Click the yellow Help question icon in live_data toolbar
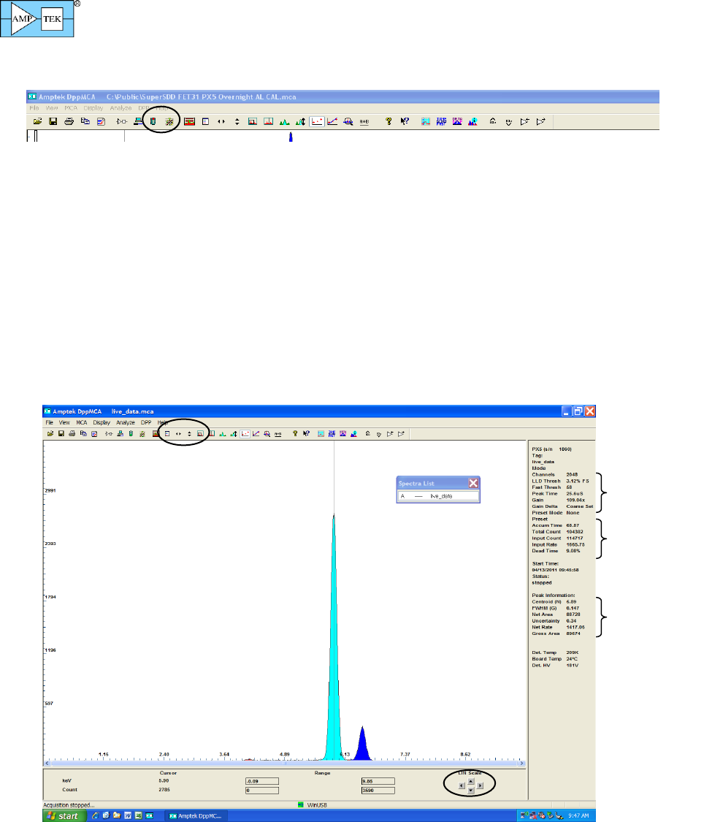 [x=295, y=433]
